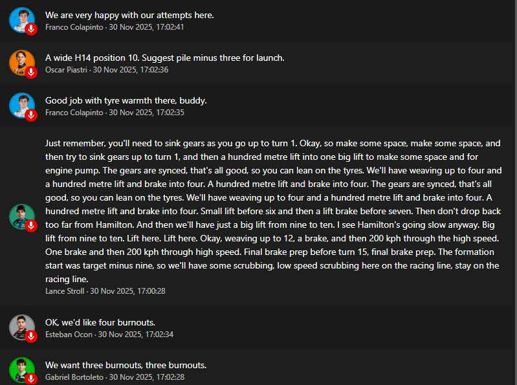Click the "Suggest pile minus three" message
The image size is (517, 385).
click(x=164, y=58)
